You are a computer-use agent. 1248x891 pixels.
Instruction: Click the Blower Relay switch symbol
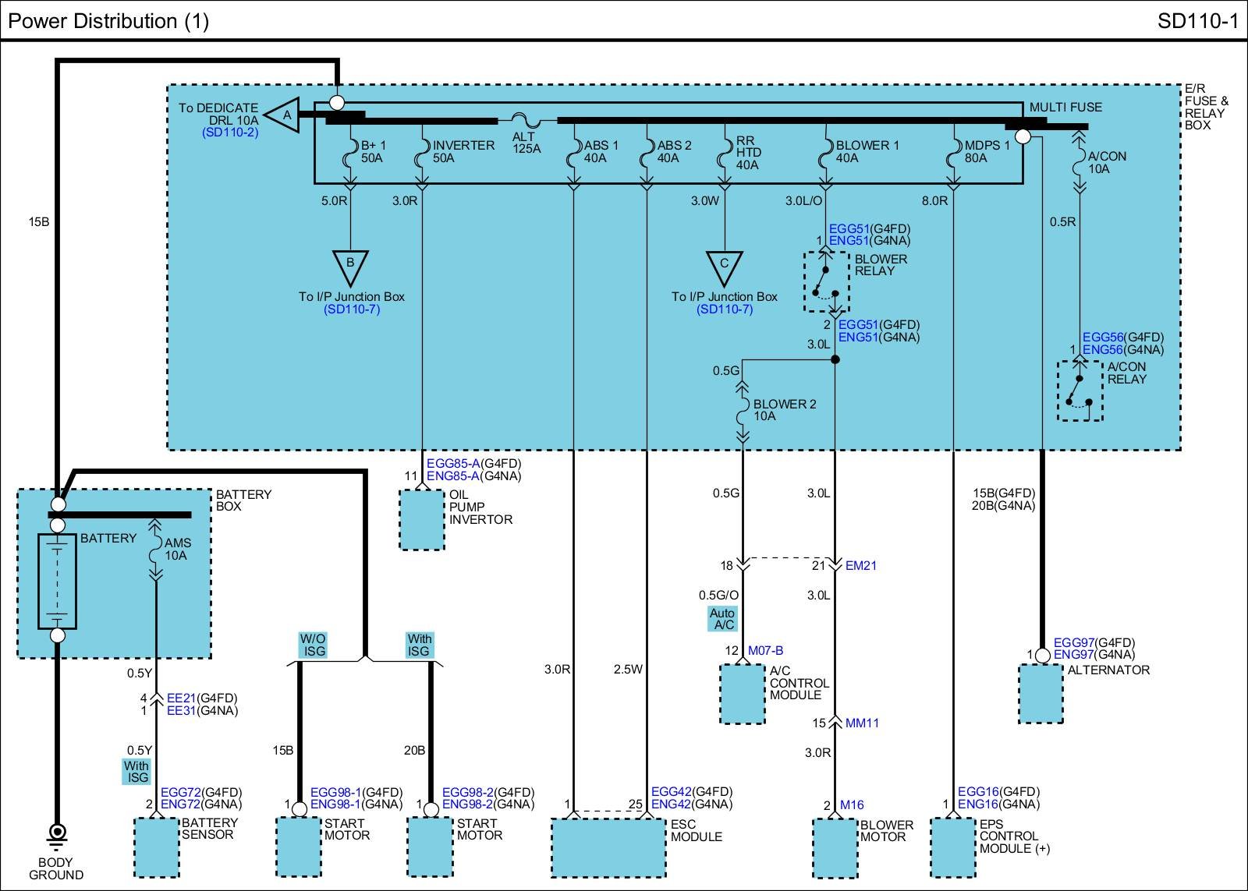pos(826,281)
